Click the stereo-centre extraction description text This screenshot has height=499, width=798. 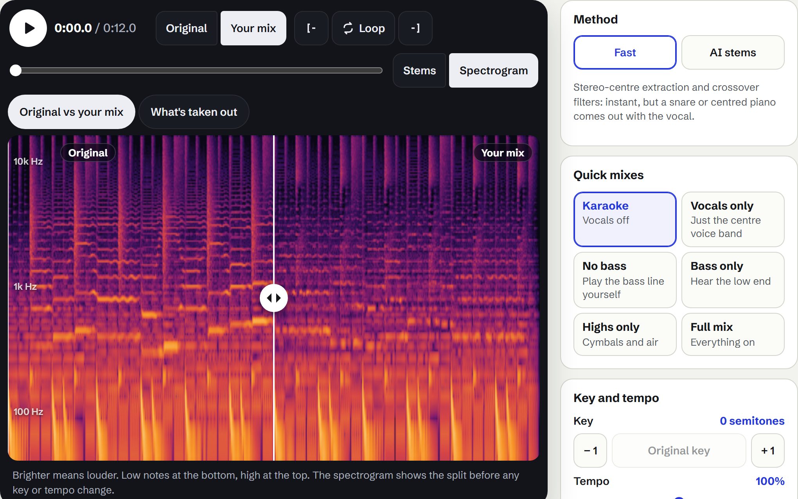[675, 102]
